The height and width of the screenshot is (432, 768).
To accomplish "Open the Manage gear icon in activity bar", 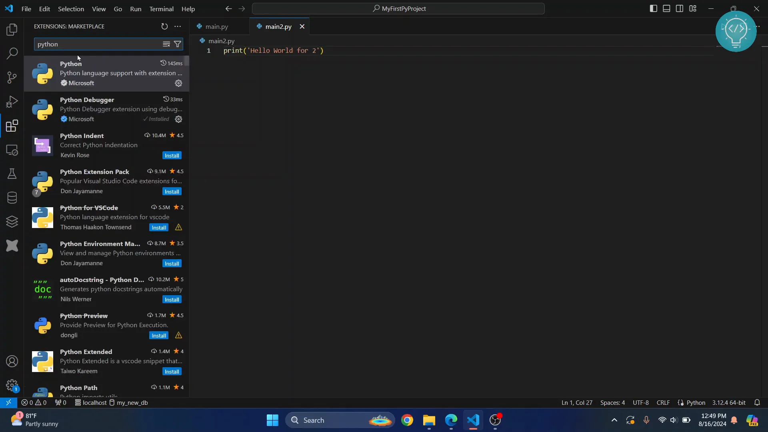I will (12, 386).
